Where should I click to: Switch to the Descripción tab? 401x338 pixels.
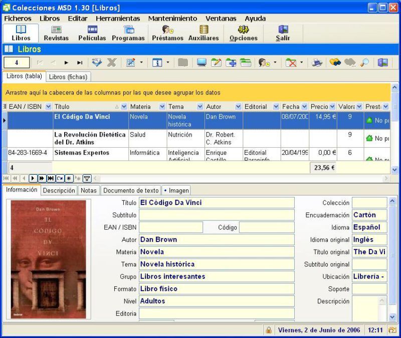point(59,190)
